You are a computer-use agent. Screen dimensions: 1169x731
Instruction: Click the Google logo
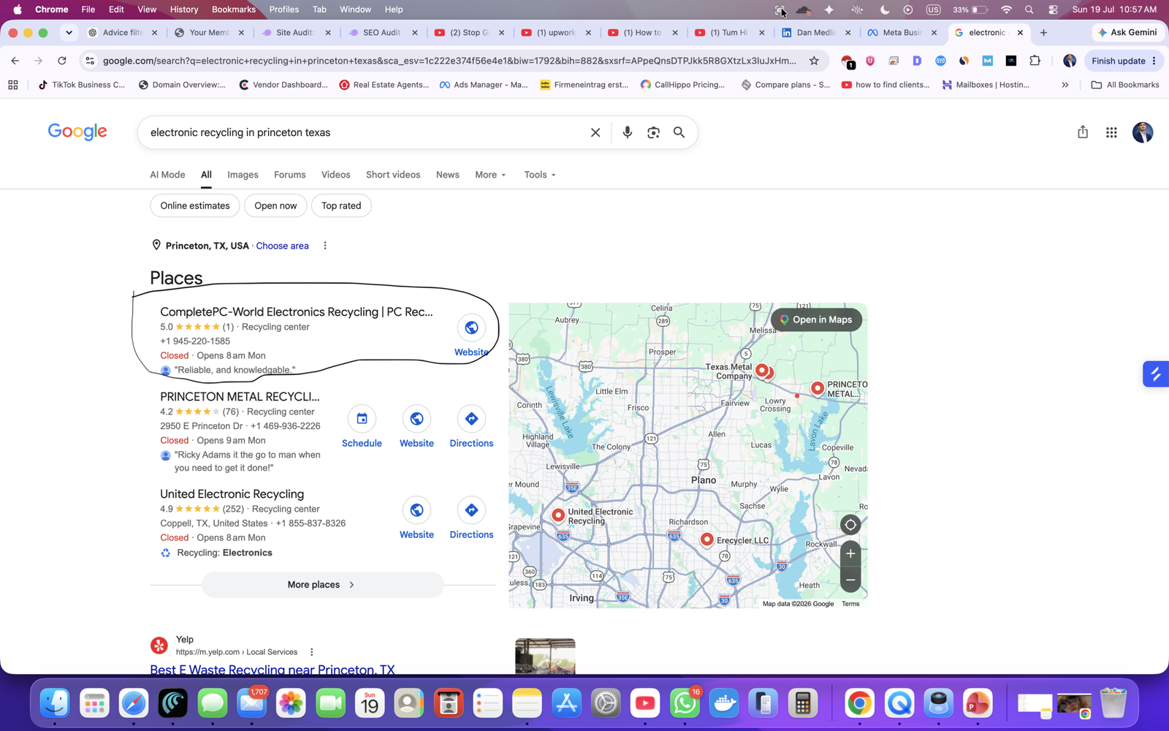(77, 132)
